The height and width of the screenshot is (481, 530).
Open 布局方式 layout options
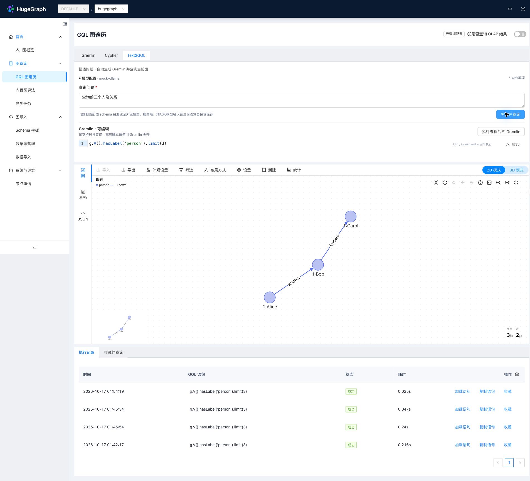pos(215,170)
